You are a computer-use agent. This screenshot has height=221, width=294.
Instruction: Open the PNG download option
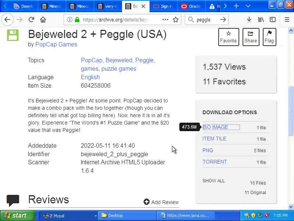pos(208,150)
